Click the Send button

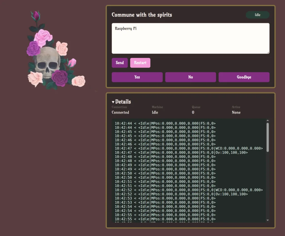click(120, 63)
